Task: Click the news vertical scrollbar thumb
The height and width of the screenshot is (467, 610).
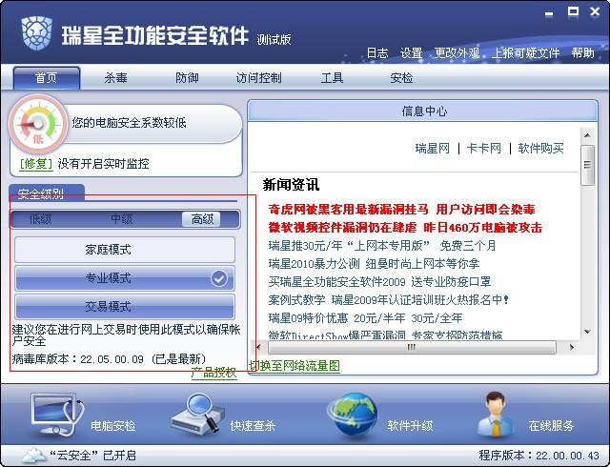Action: coord(587,166)
